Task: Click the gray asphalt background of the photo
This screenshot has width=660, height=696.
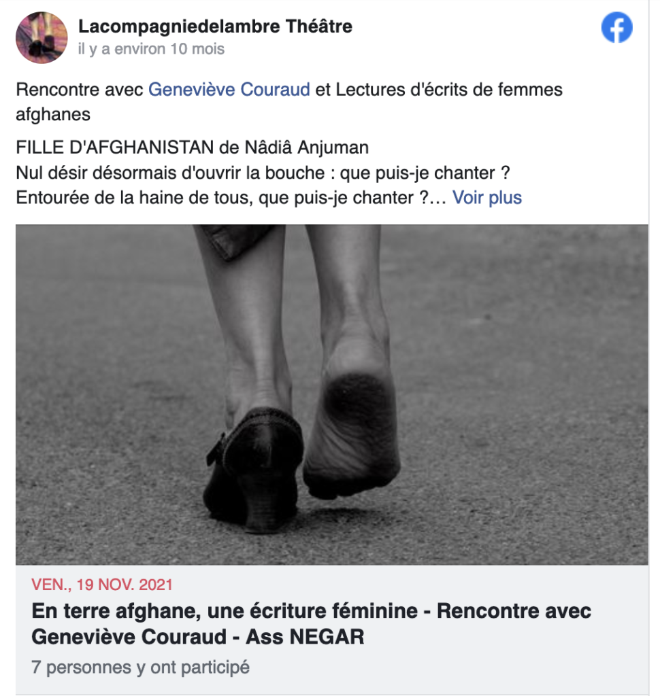Action: 511,400
